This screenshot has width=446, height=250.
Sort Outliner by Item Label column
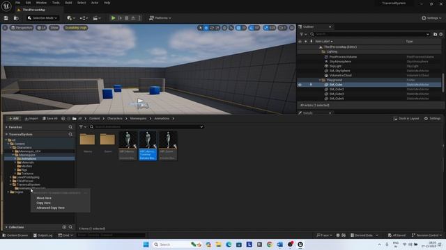[323, 42]
